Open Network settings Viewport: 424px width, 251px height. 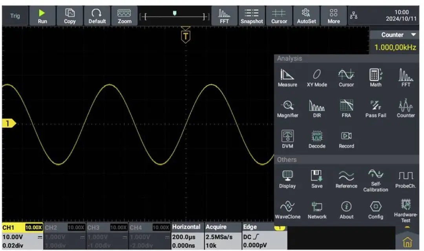coord(317,210)
